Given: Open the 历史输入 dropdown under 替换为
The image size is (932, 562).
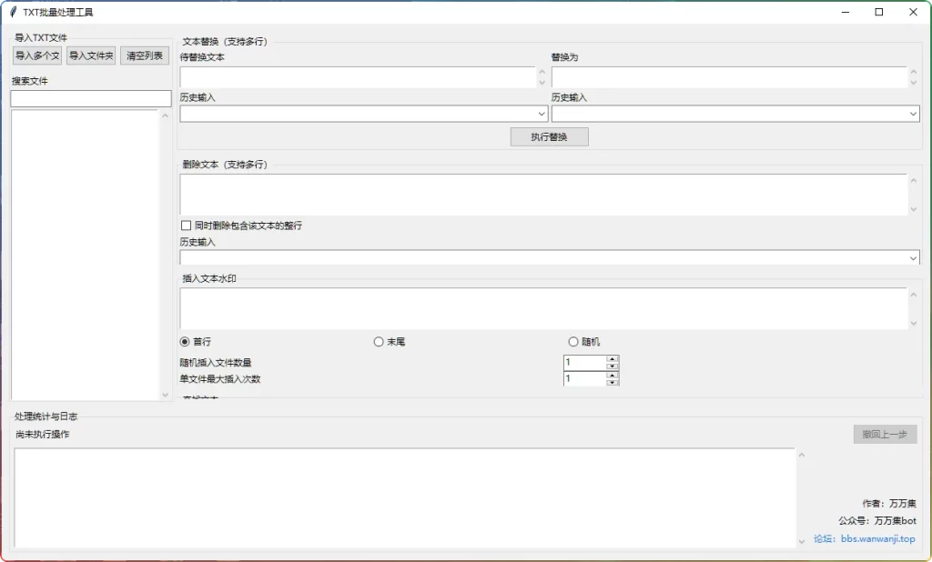Looking at the screenshot, I should (913, 113).
